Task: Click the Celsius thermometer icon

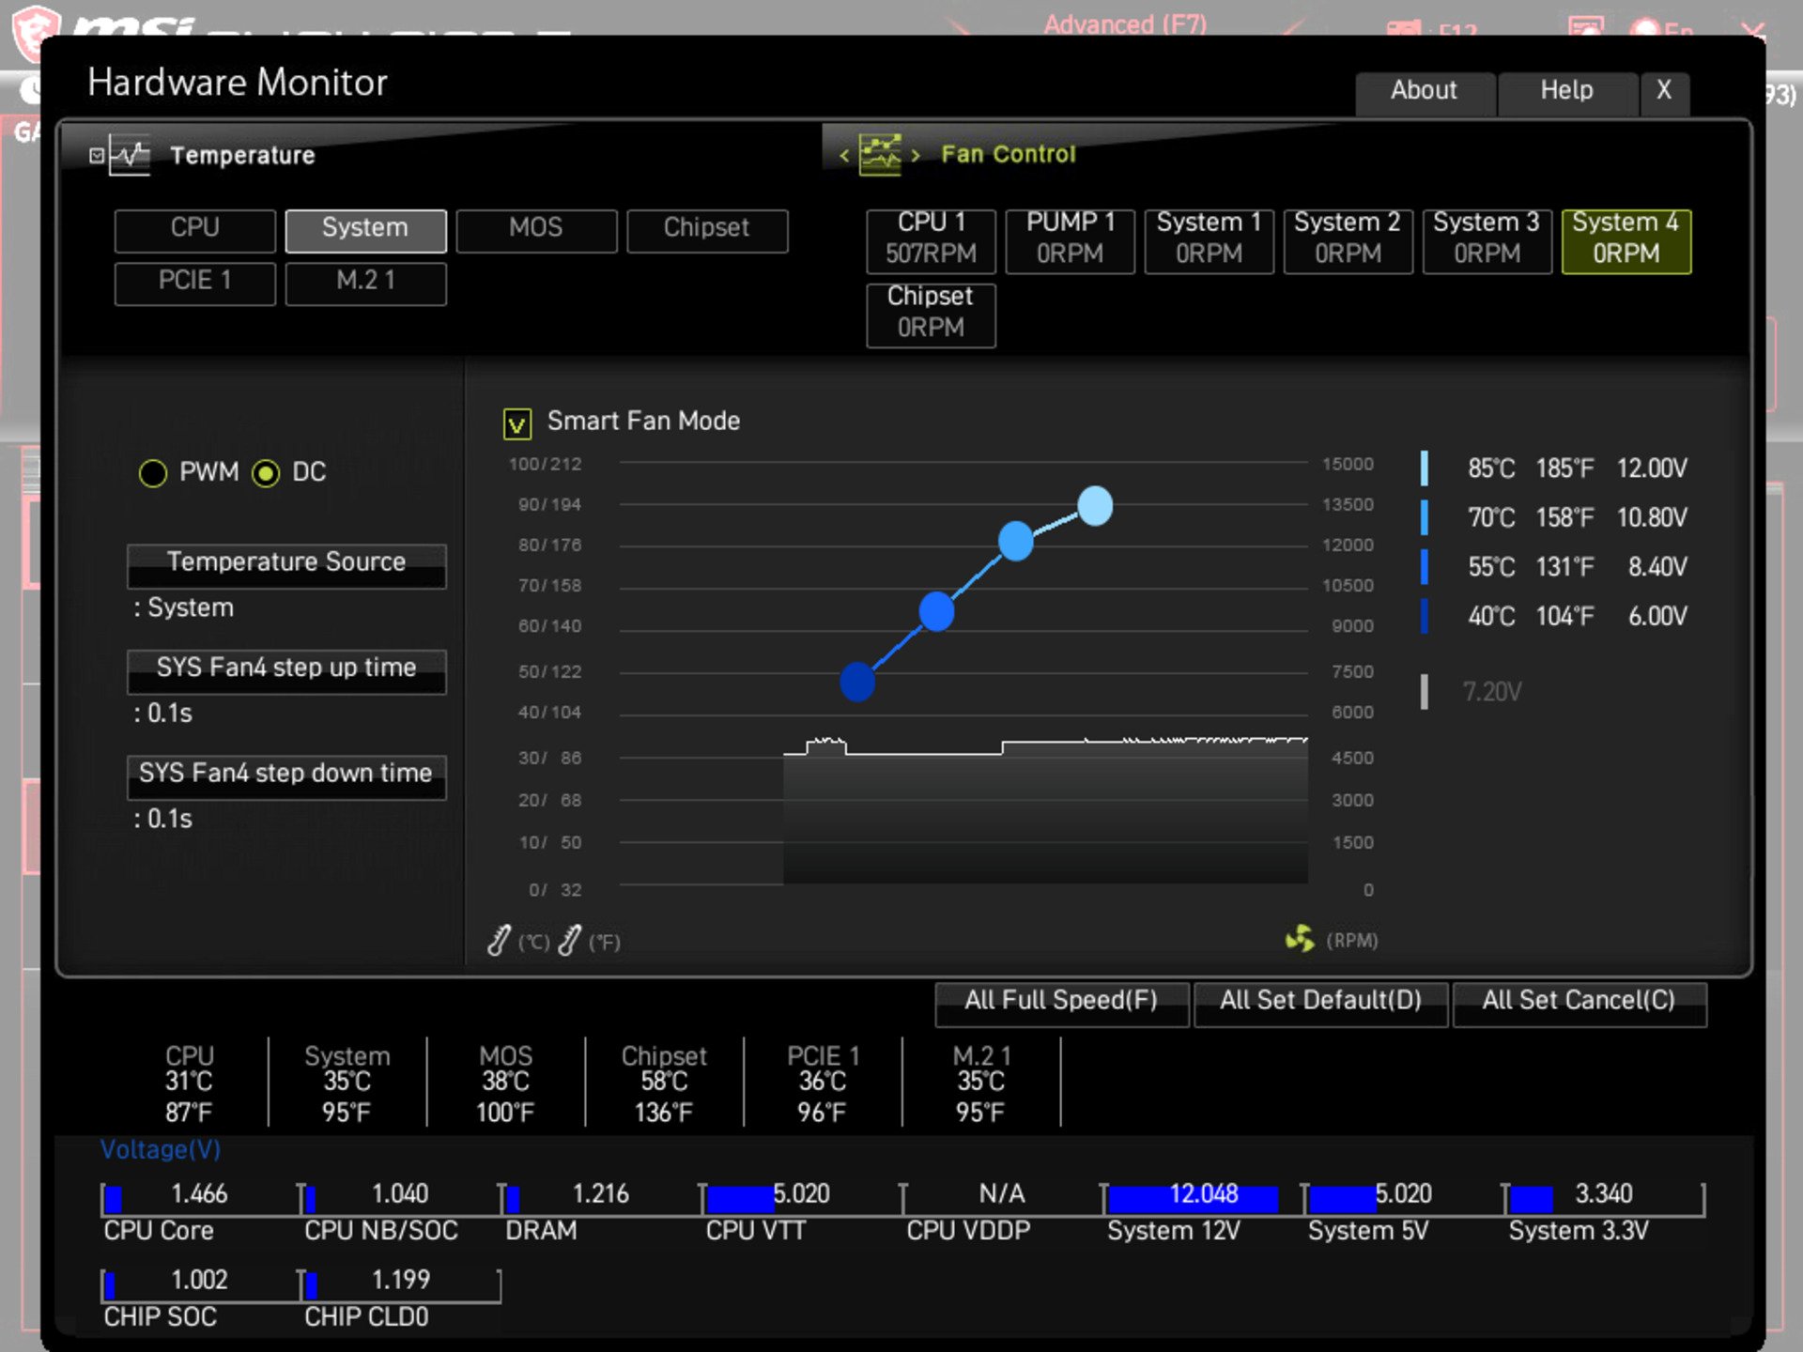Action: point(500,940)
